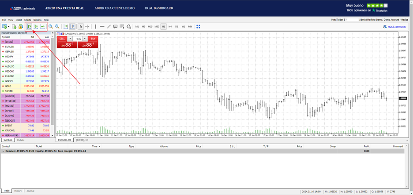Set timeframe to M30
Screen dimensions: 413x195
point(157,26)
